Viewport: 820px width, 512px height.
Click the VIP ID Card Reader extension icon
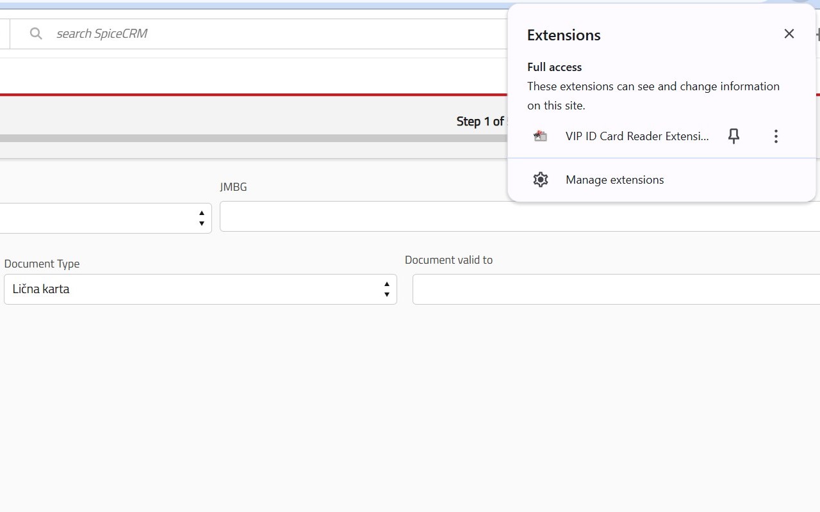point(540,136)
